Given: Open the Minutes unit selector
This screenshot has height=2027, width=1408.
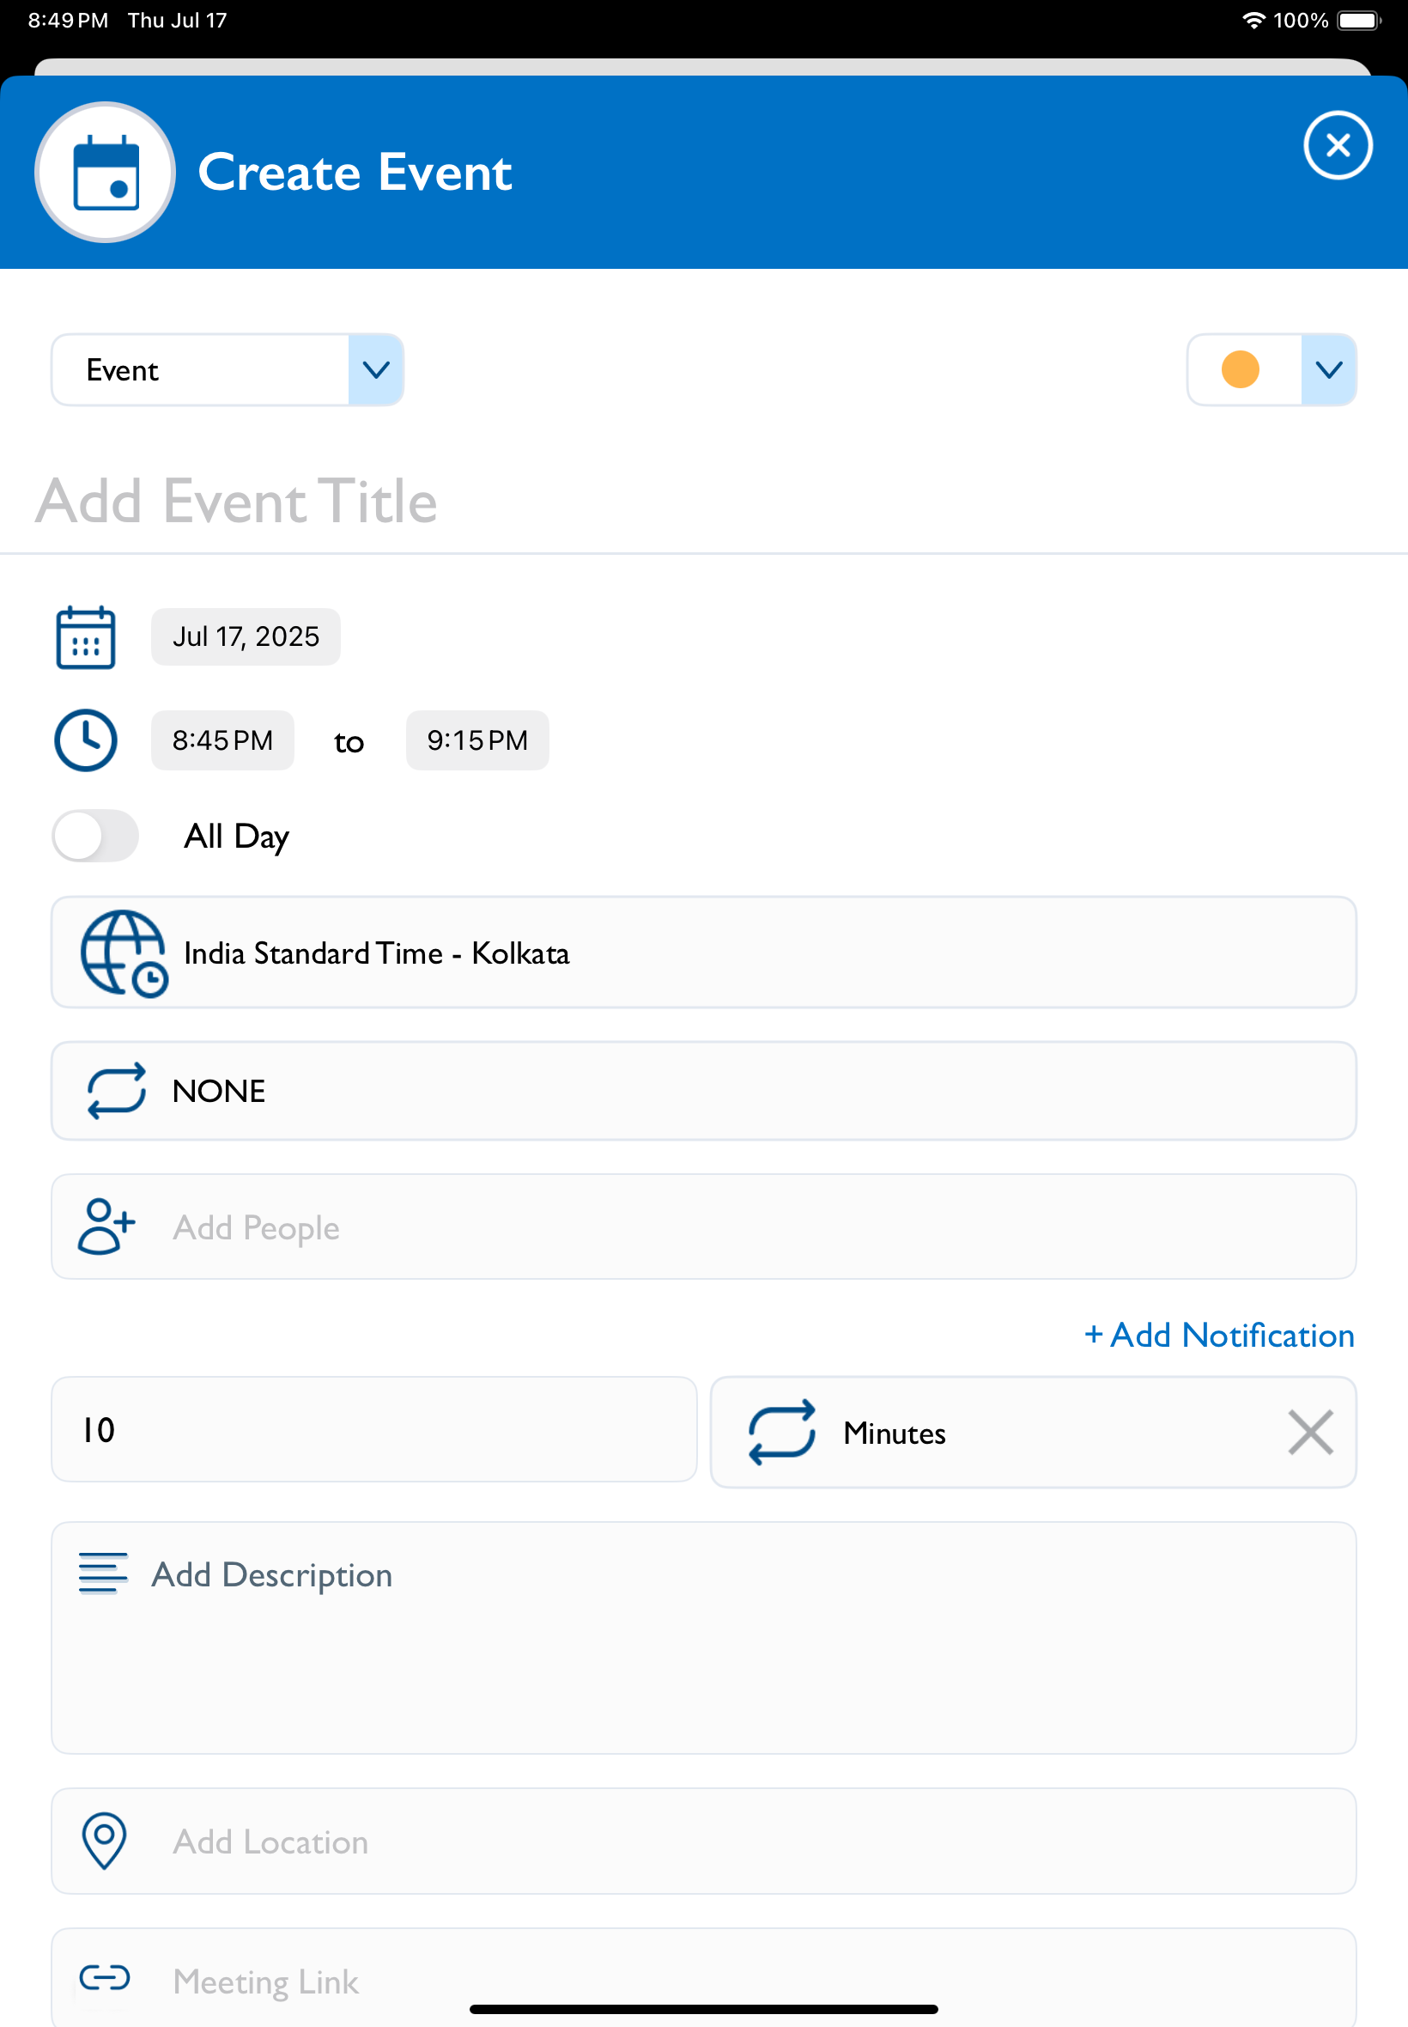Looking at the screenshot, I should (x=1033, y=1431).
